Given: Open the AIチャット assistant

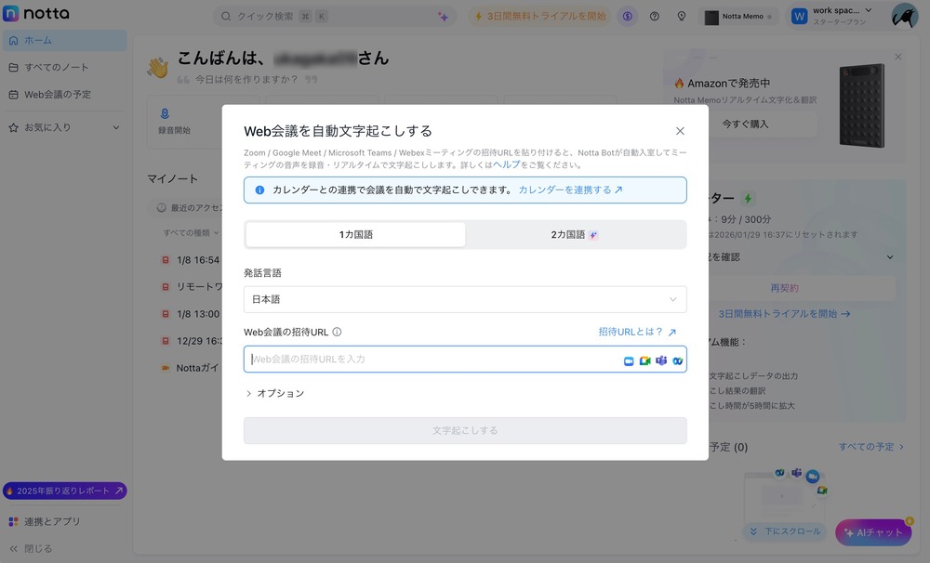Looking at the screenshot, I should pos(872,532).
